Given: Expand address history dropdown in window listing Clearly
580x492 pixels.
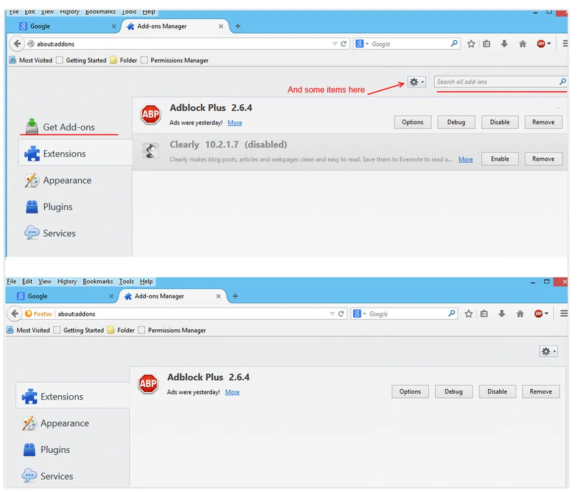Looking at the screenshot, I should pos(335,44).
